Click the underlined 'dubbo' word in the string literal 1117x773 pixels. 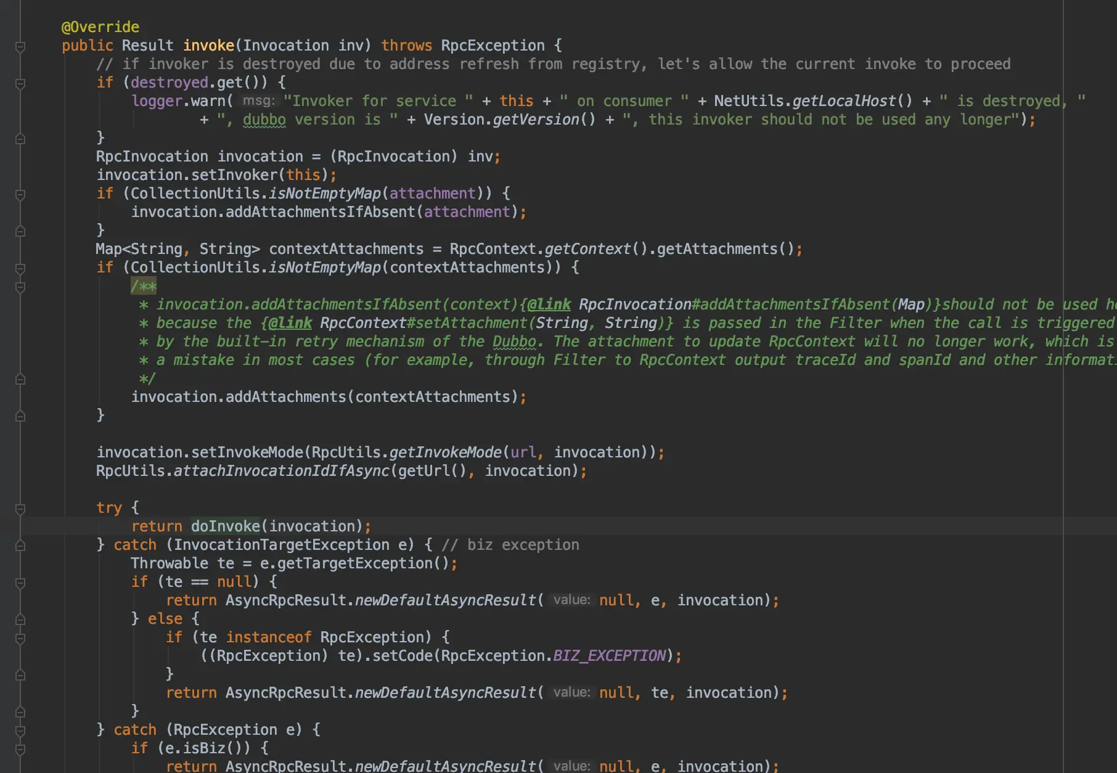264,120
